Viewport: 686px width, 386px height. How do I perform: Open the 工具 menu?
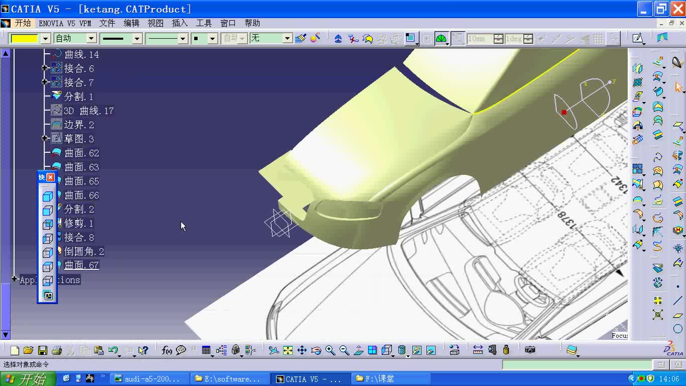pos(204,23)
